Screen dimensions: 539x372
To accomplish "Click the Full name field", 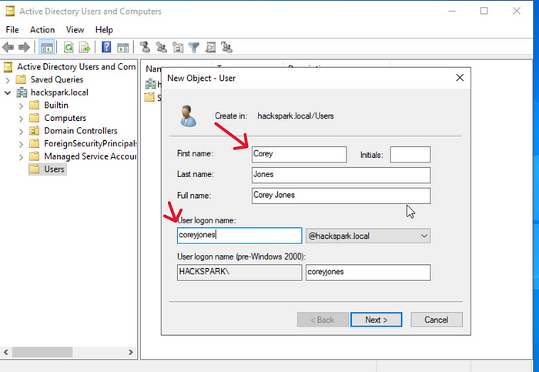I will pos(341,196).
